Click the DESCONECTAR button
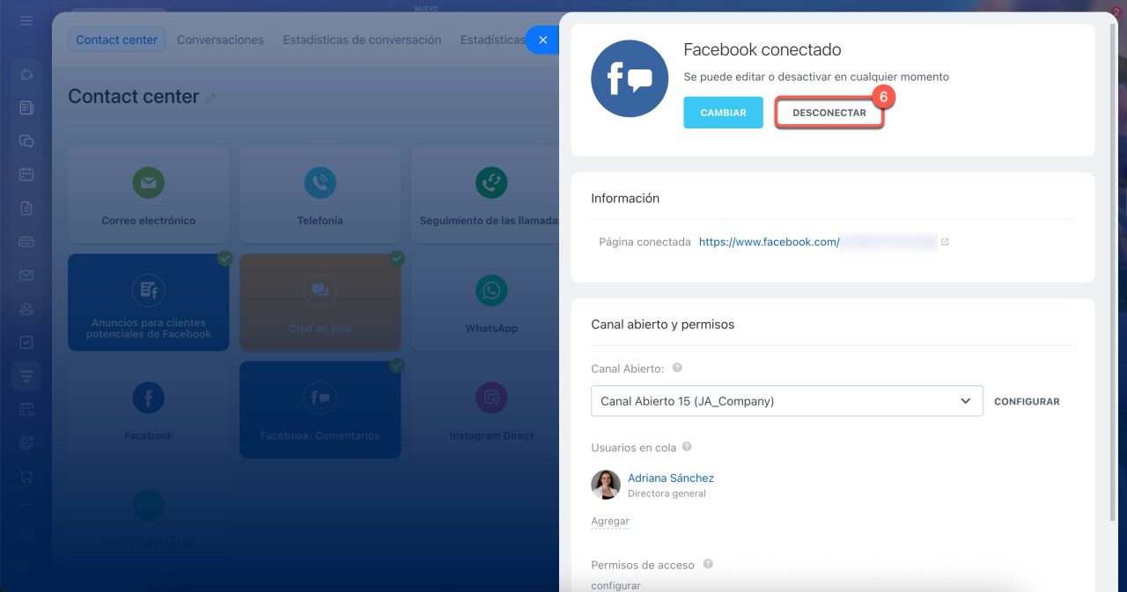This screenshot has height=592, width=1127. 829,113
